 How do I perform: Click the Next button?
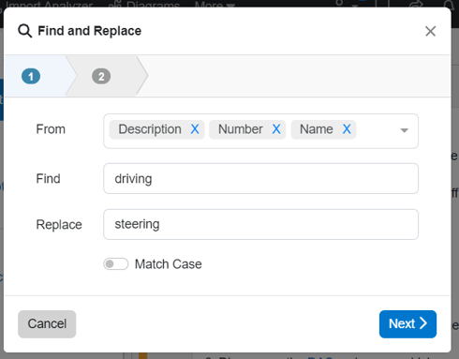click(x=407, y=324)
